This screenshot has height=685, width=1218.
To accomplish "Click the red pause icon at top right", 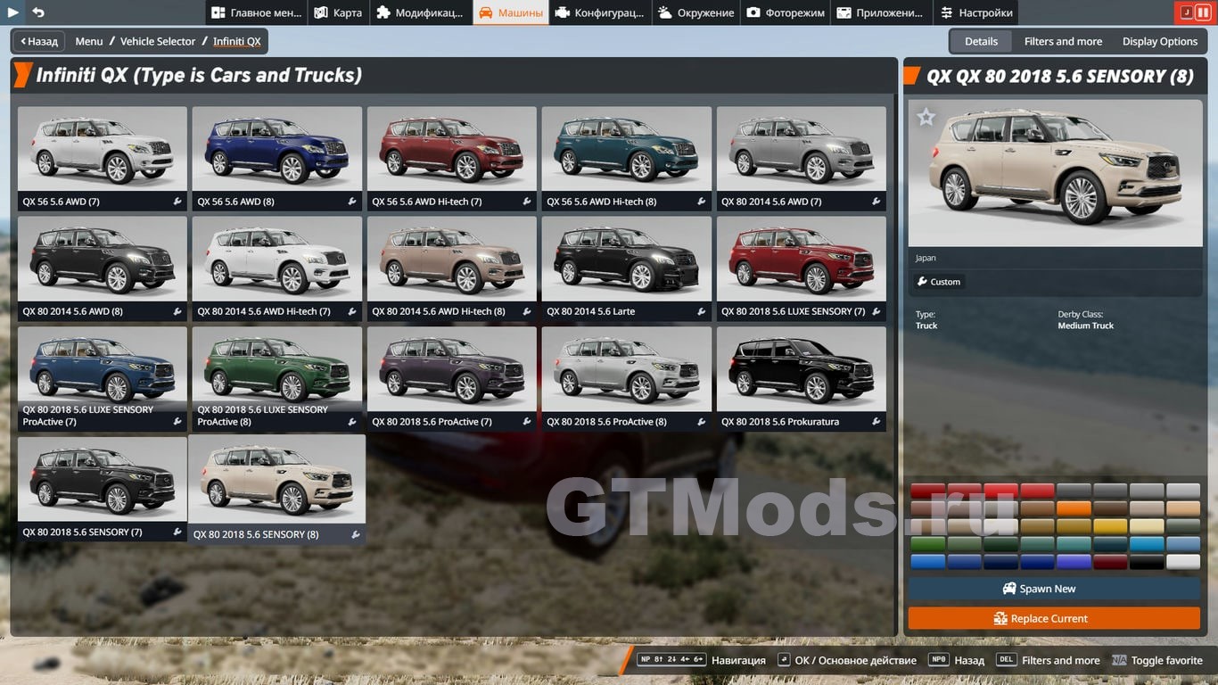I will click(1203, 12).
